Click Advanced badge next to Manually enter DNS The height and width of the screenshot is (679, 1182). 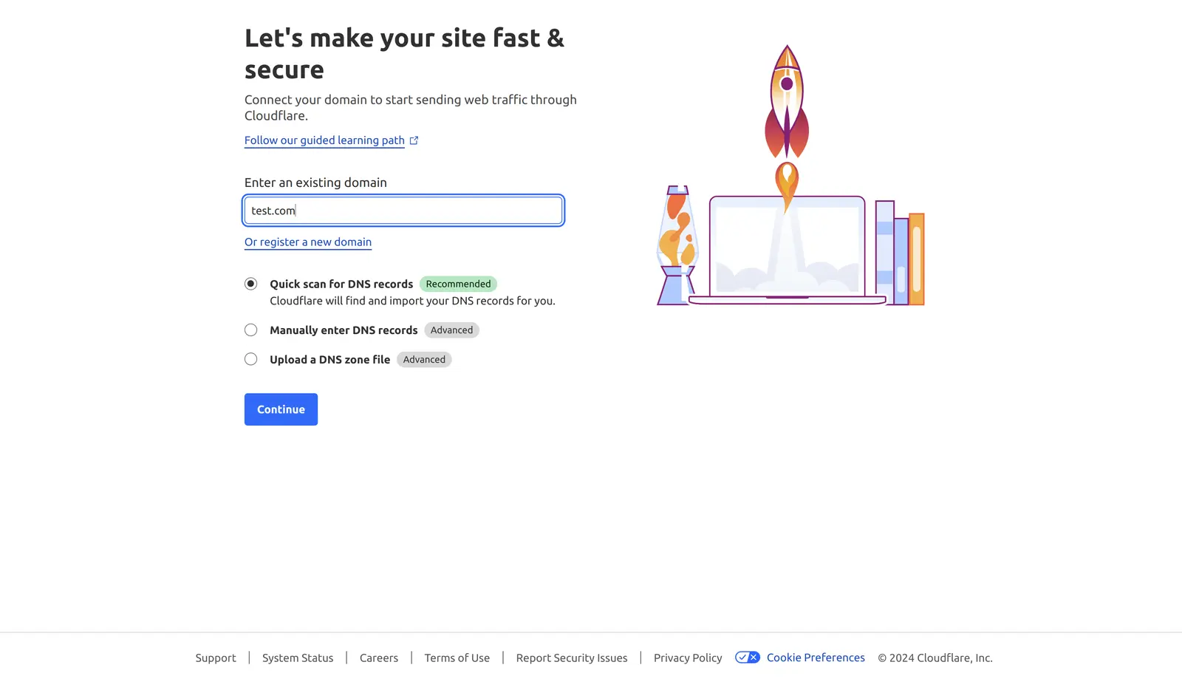coord(452,330)
